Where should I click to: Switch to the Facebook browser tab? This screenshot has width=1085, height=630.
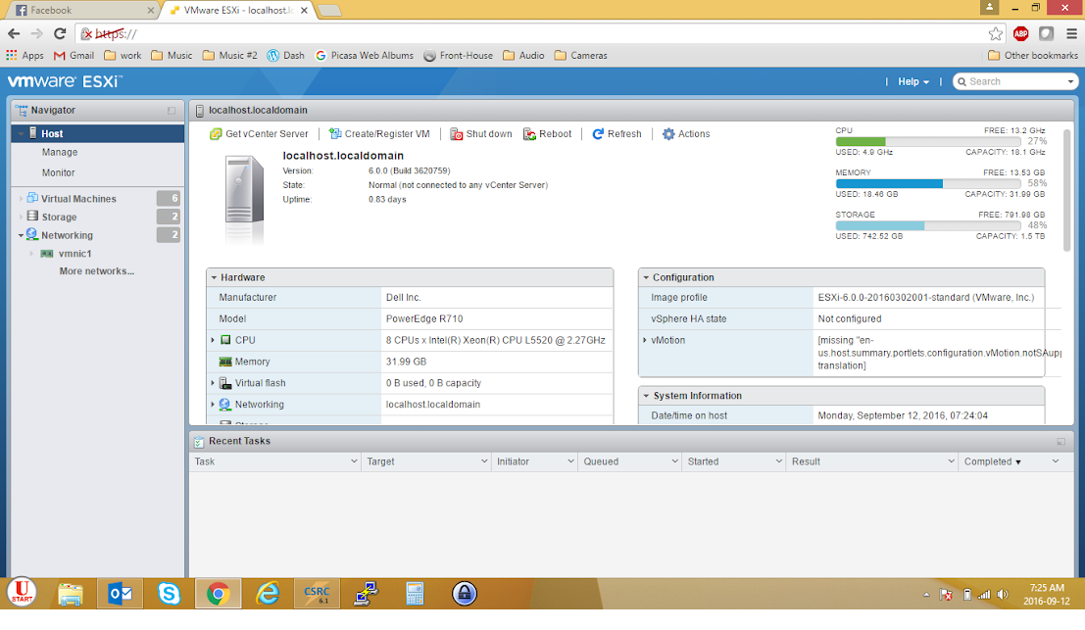coord(81,11)
